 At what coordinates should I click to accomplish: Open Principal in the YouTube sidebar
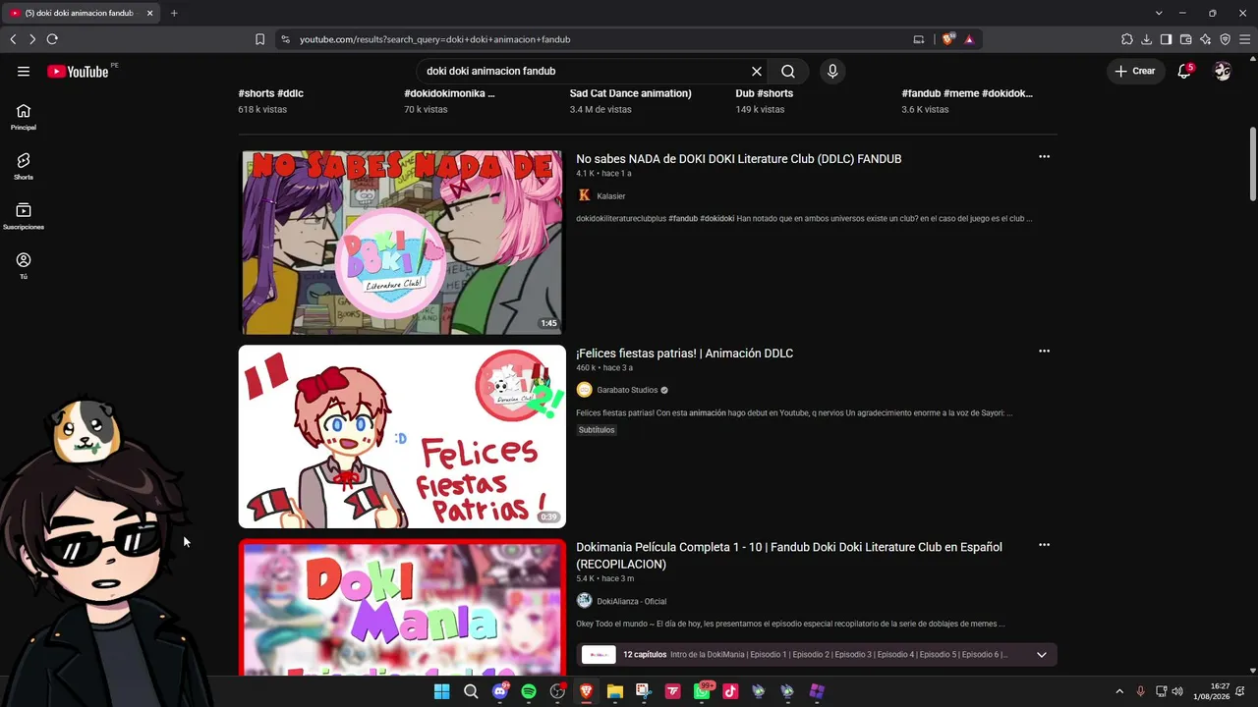24,117
